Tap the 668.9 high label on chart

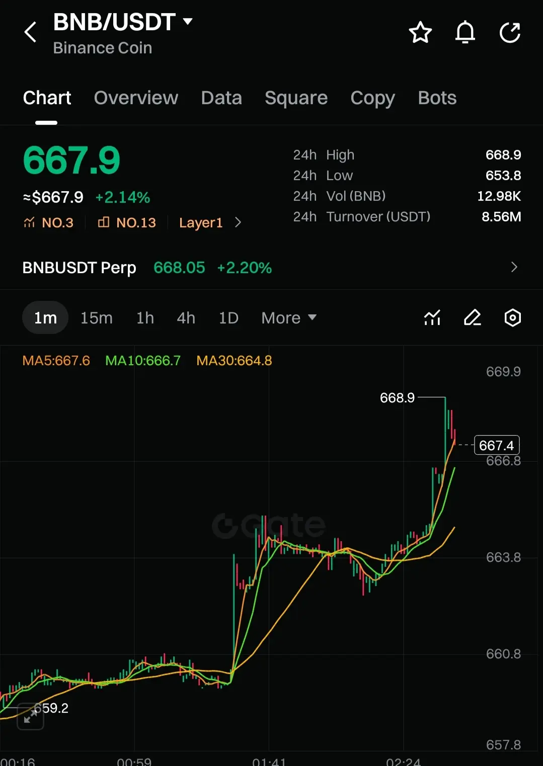pos(397,398)
